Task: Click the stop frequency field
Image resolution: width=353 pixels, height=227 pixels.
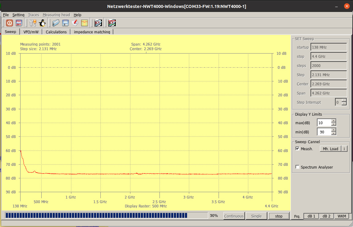Action: 329,57
